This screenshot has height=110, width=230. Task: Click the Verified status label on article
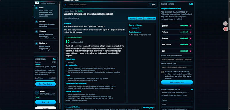[80, 11]
